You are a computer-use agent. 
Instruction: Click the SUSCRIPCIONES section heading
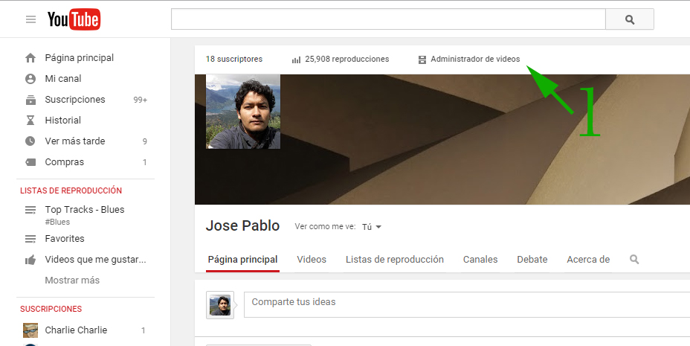point(51,309)
